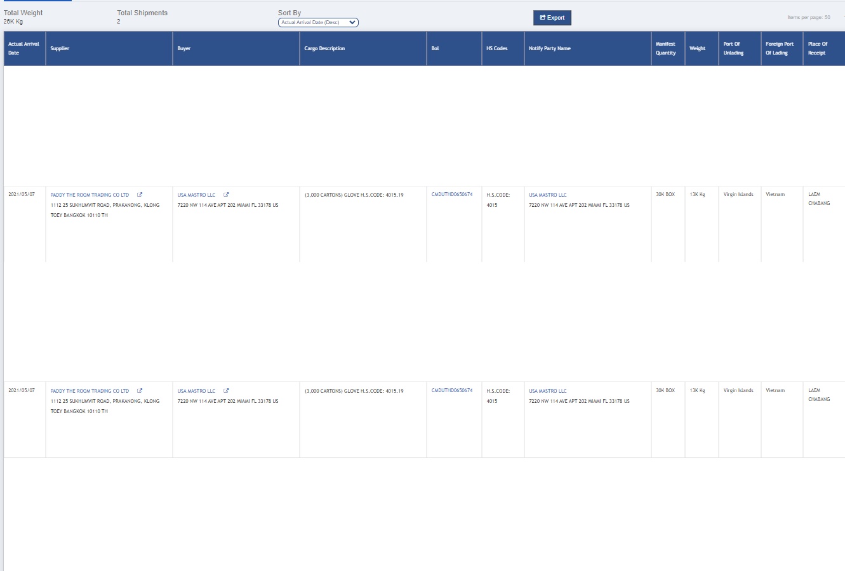Click the Items per page selector
The height and width of the screenshot is (571, 845).
(x=809, y=18)
